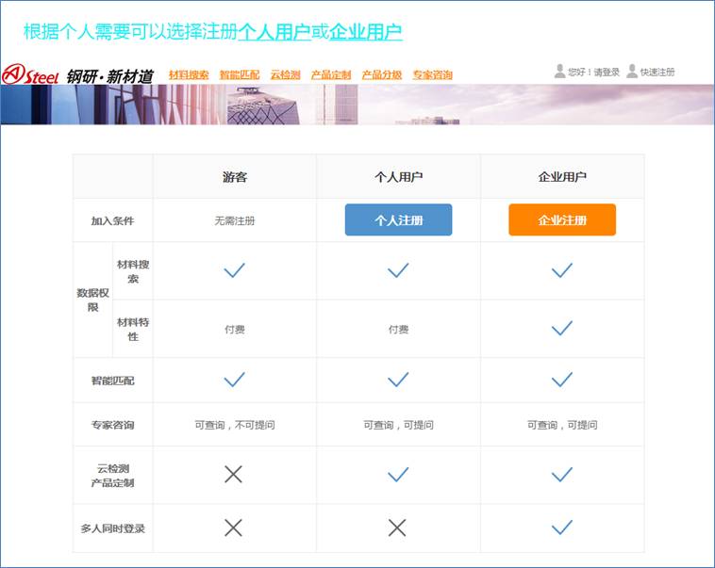Open the 专家咨询 navigation item
715x568 pixels.
pyautogui.click(x=432, y=74)
